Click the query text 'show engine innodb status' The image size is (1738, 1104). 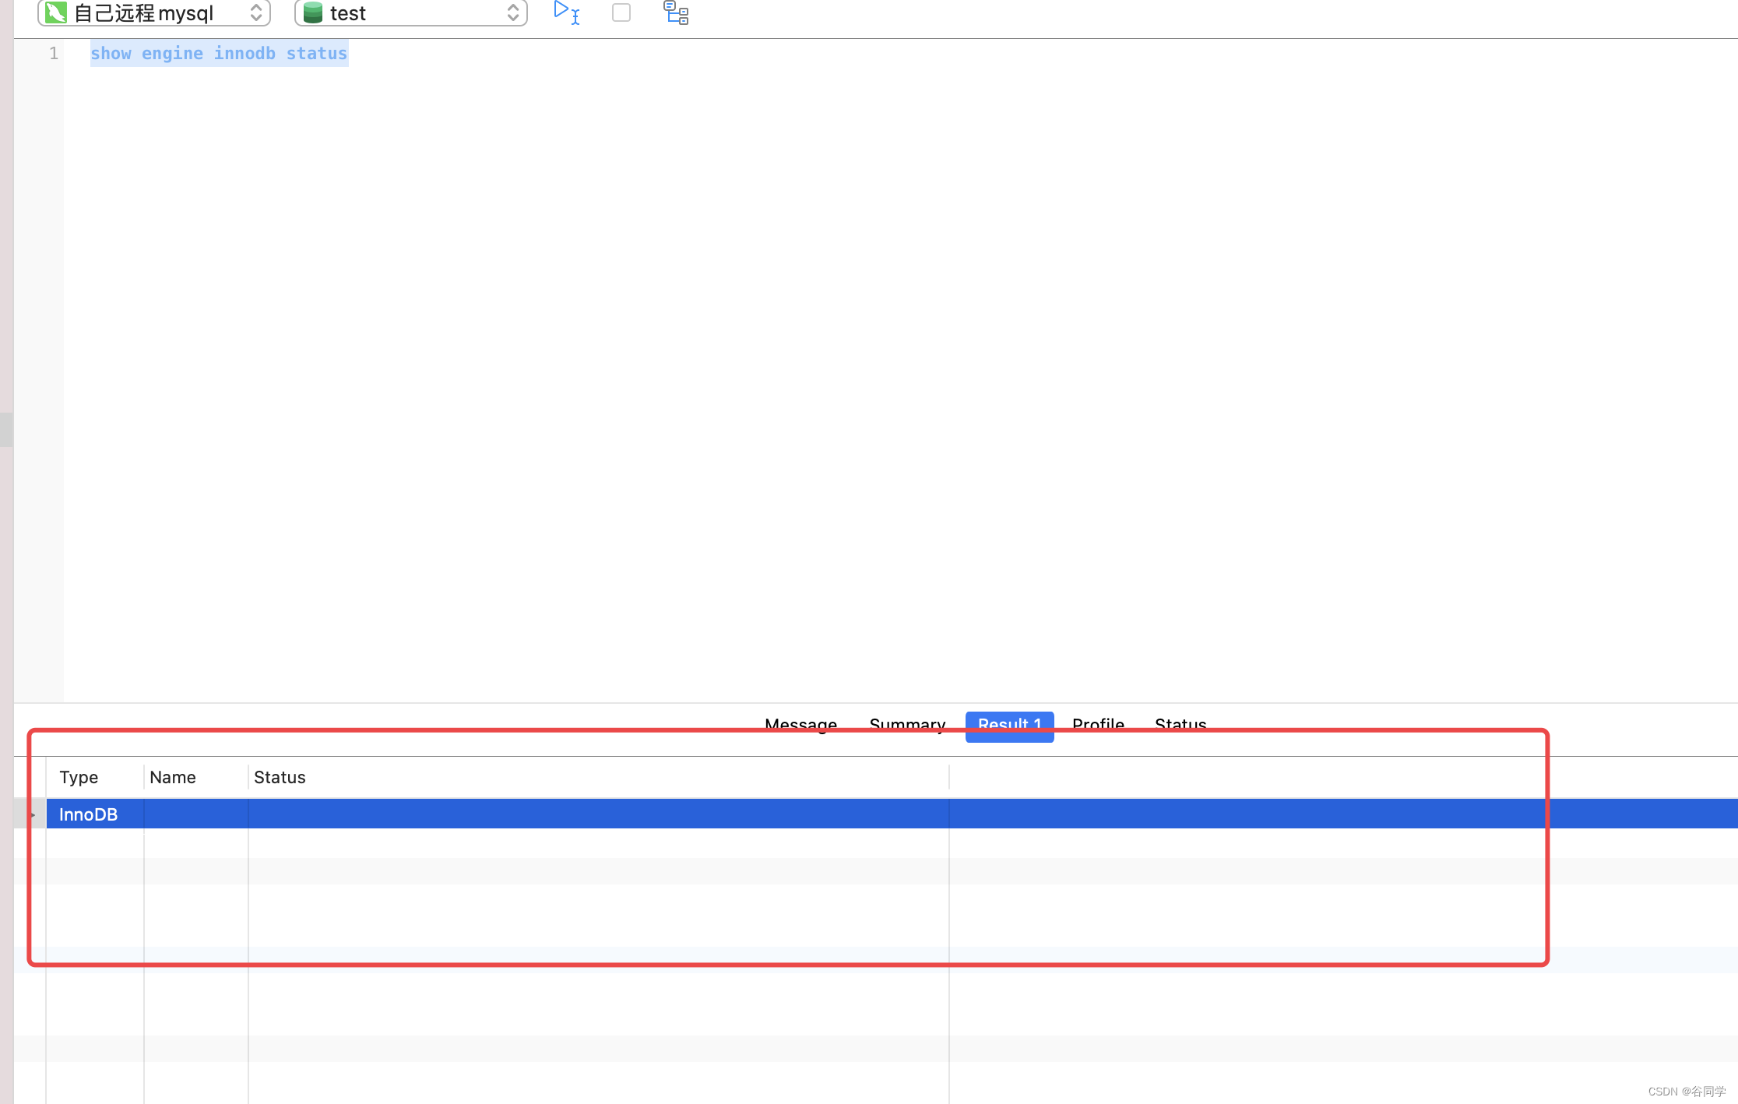(219, 53)
